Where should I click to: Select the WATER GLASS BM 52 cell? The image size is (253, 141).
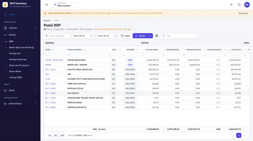pyautogui.click(x=77, y=107)
